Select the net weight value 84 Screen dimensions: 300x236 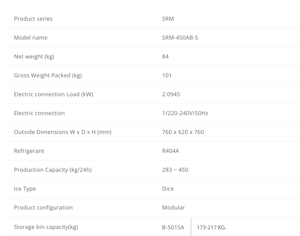165,57
